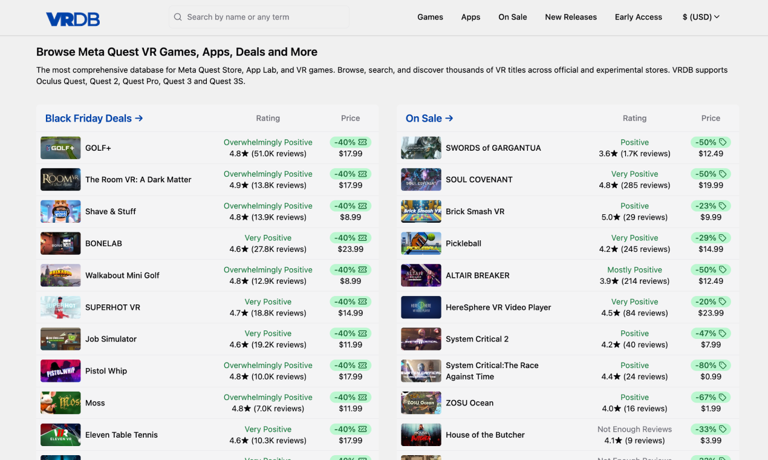Click the GOLF+ thumbnail

point(60,148)
